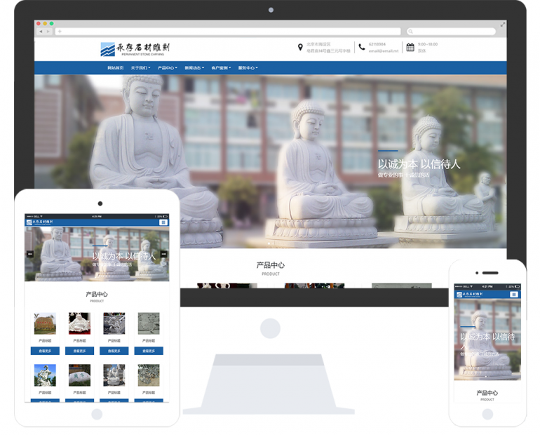Expand the 新闻动态 dropdown menu
This screenshot has height=435, width=540.
194,68
